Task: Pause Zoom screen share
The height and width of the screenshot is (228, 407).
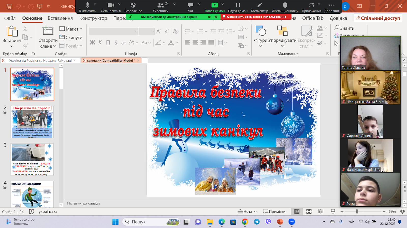Action: click(x=238, y=7)
